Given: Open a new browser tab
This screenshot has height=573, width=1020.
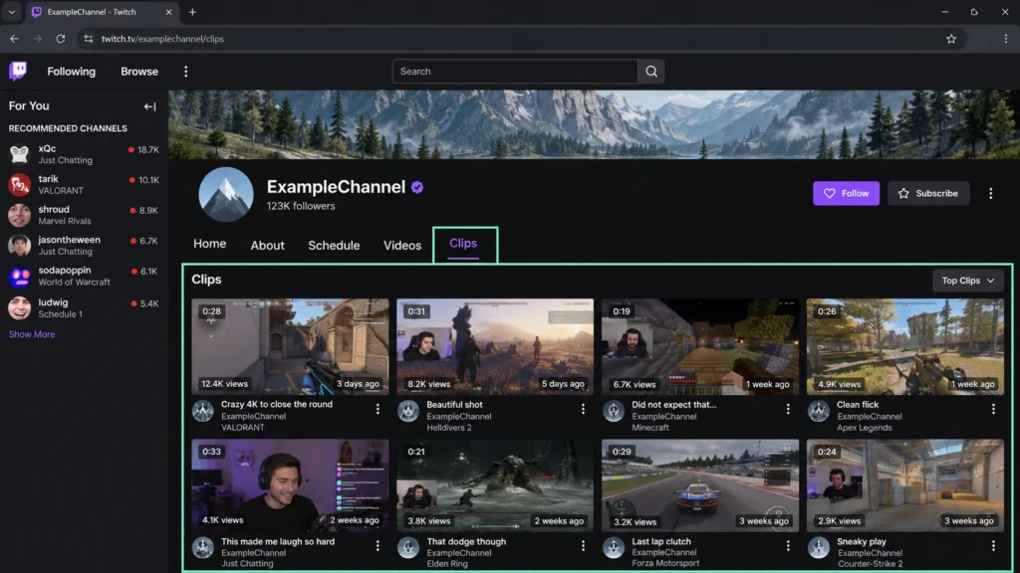Looking at the screenshot, I should [192, 12].
